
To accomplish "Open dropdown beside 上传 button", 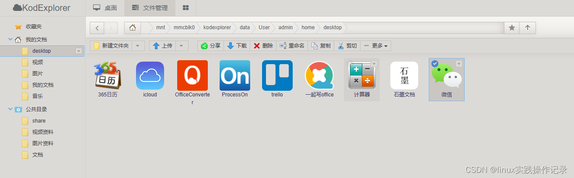I will tap(182, 45).
